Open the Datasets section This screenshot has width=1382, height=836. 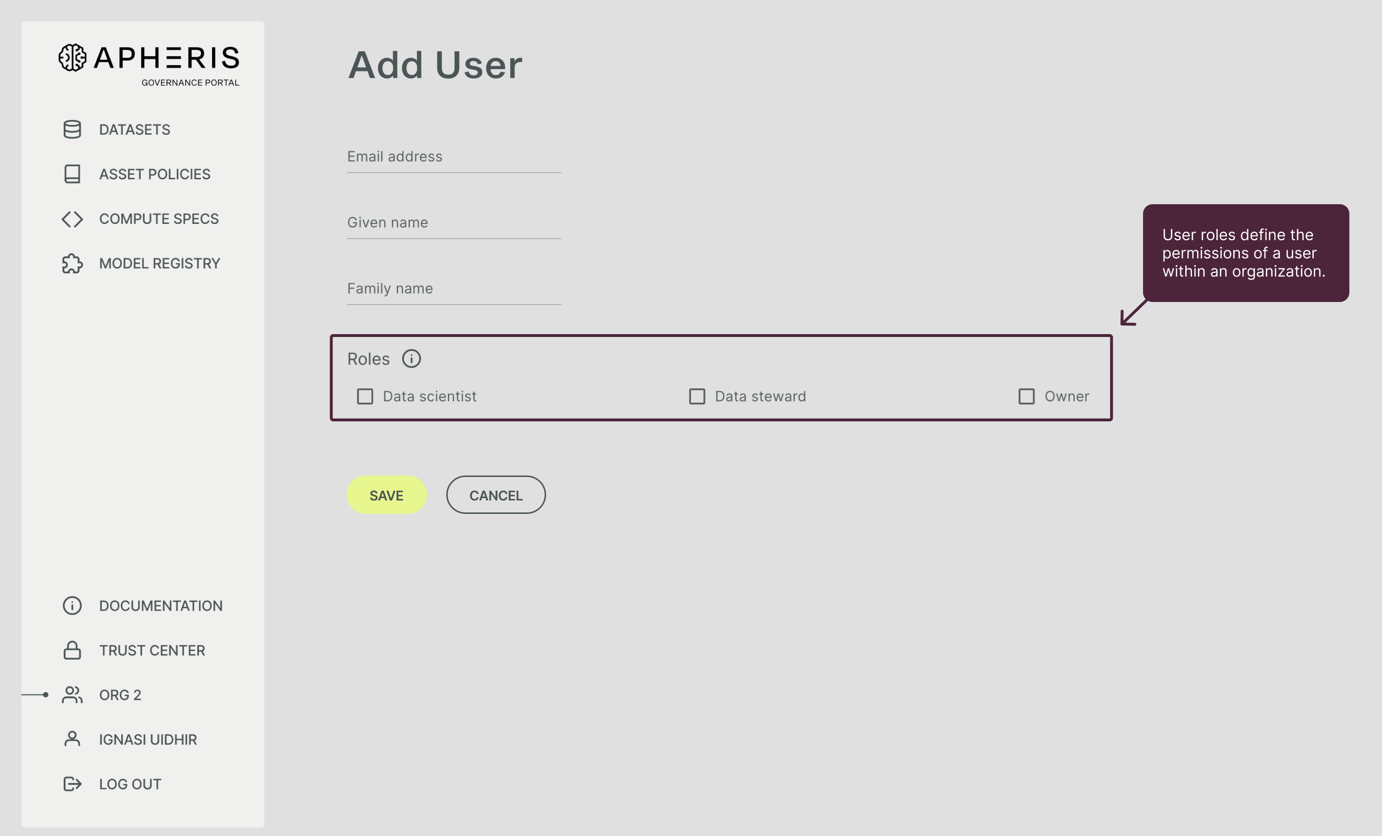pyautogui.click(x=135, y=129)
